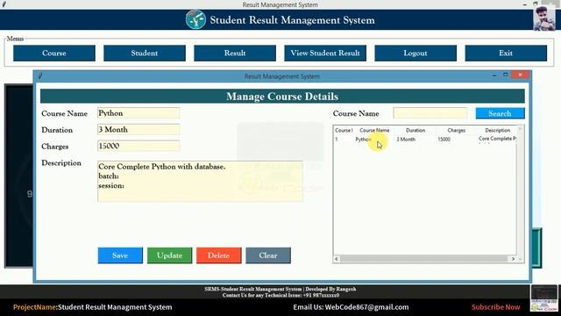Focus the Duration field
Image resolution: width=561 pixels, height=316 pixels.
point(138,130)
